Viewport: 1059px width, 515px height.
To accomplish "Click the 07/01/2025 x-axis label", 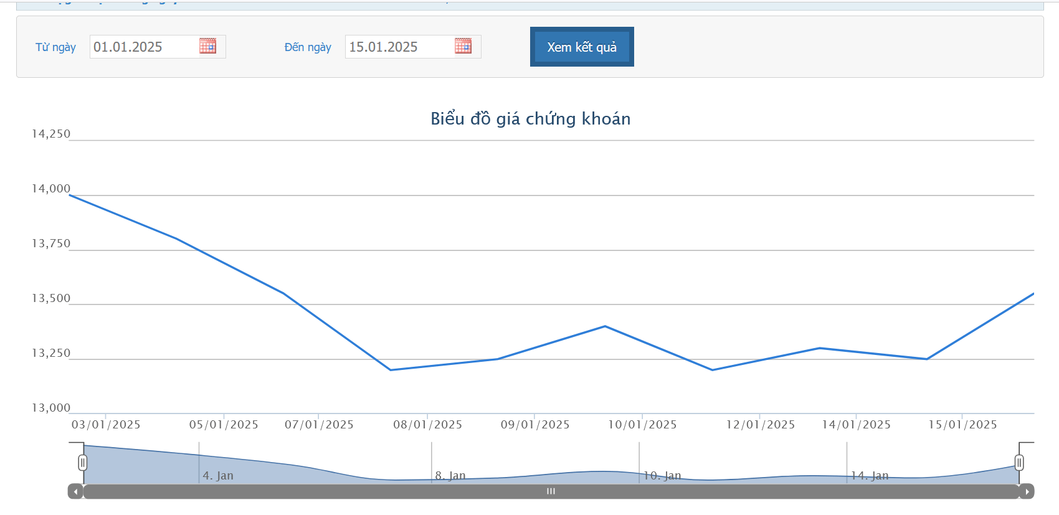I will coord(319,425).
